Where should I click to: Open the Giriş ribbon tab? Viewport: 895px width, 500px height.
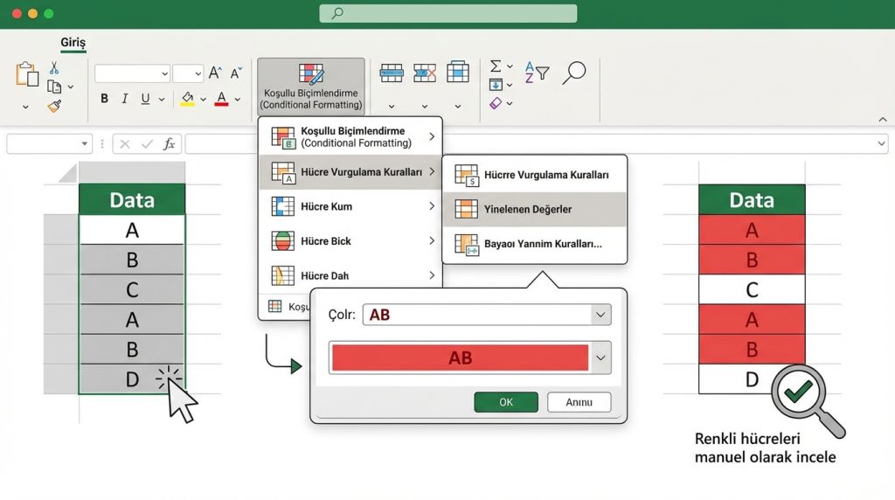(x=73, y=42)
